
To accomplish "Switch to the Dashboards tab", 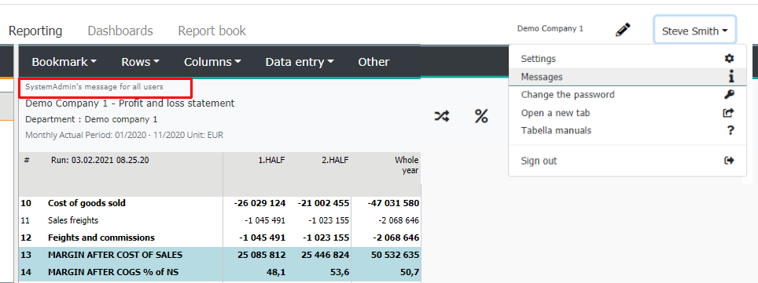I will (x=120, y=31).
